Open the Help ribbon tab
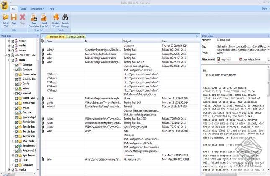Screen dimensions: 270x176 pyautogui.click(x=52, y=9)
